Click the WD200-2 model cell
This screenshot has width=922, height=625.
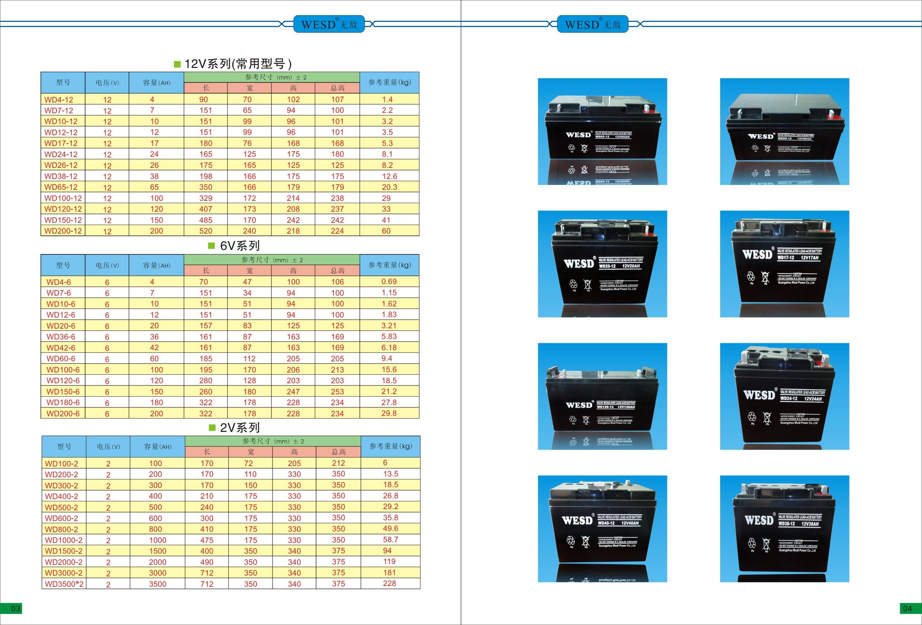[64, 474]
